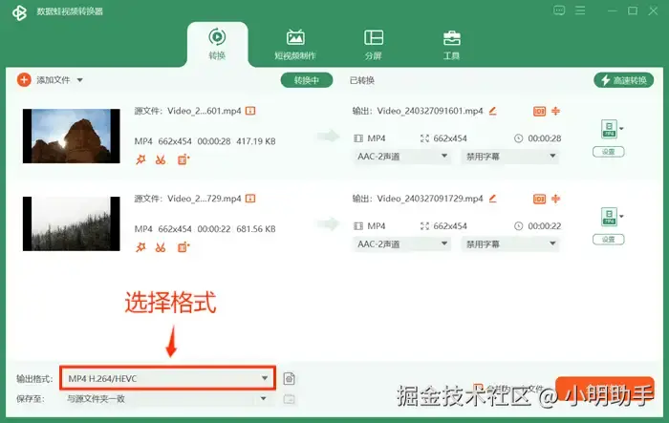Click the scissors trim icon for first video
Screen dimensions: 669x423
click(x=161, y=159)
